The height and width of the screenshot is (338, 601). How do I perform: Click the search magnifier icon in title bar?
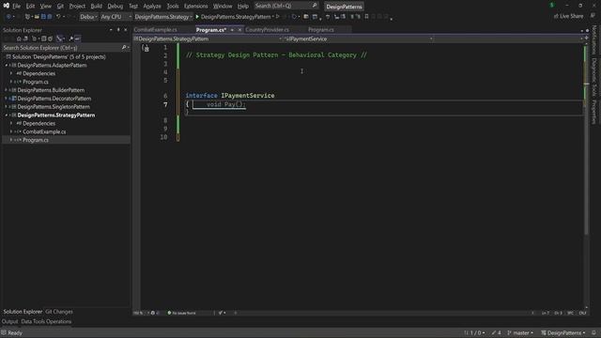pyautogui.click(x=315, y=6)
